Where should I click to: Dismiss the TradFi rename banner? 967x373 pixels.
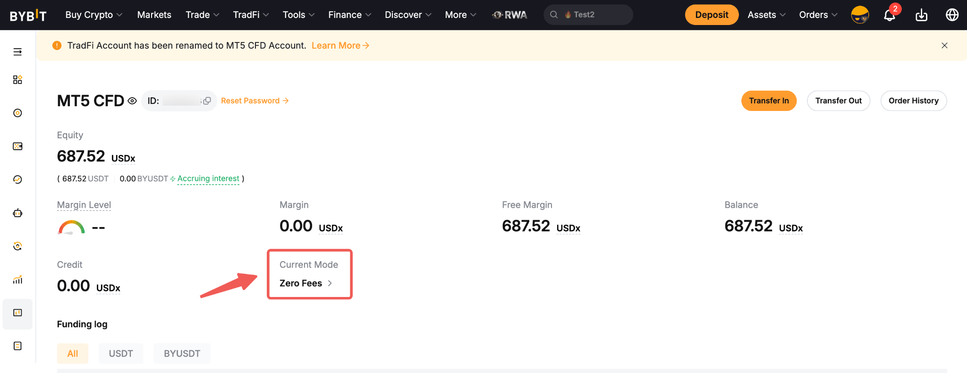tap(944, 45)
